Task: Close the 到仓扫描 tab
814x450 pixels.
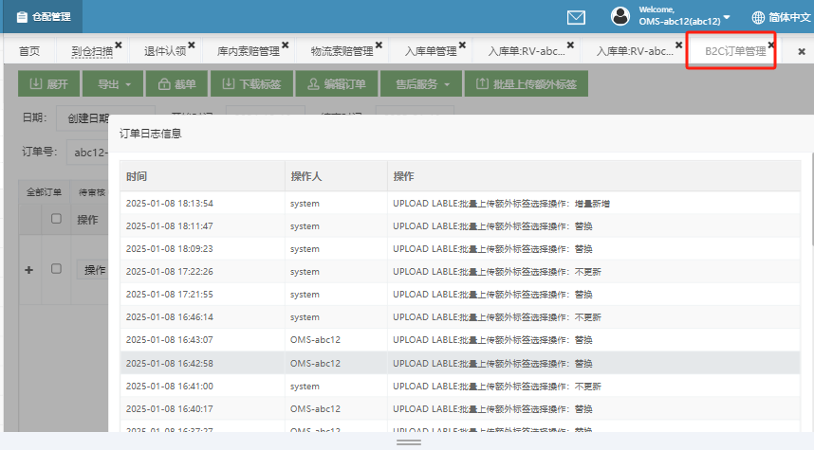Action: (x=119, y=45)
